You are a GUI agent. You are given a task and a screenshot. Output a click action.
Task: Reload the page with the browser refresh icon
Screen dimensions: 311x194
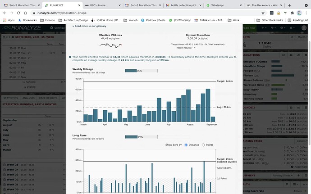[18, 13]
